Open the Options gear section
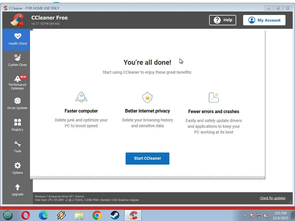 coord(18,168)
